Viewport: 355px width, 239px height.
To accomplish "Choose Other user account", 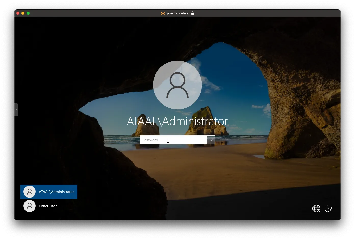I will [49, 206].
